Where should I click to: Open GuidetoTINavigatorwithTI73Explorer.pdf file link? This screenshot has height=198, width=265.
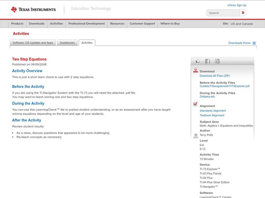[224, 86]
